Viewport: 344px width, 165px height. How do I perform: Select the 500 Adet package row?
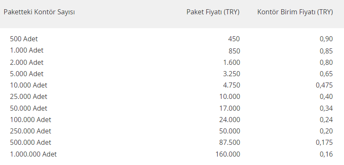tap(172, 39)
